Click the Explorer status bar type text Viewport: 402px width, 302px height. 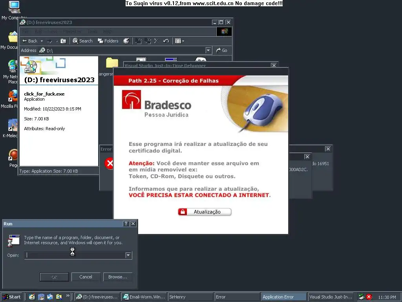pyautogui.click(x=49, y=171)
